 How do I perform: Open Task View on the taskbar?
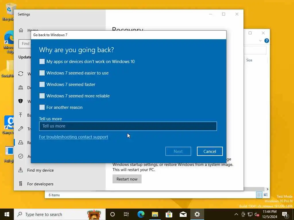click(x=126, y=214)
